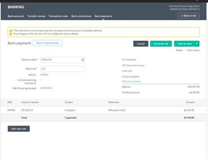
Task: Open the Payment date calendar icon
Action: (x=83, y=60)
